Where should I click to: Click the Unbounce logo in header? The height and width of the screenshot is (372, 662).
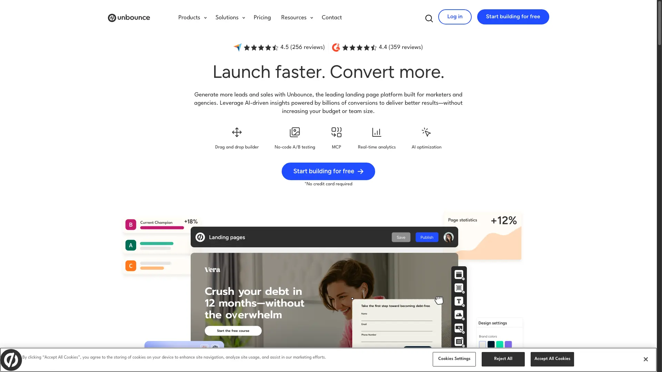click(129, 18)
